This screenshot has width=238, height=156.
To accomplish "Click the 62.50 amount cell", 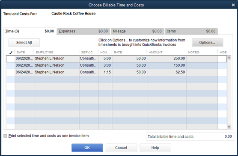I will tap(167, 72).
